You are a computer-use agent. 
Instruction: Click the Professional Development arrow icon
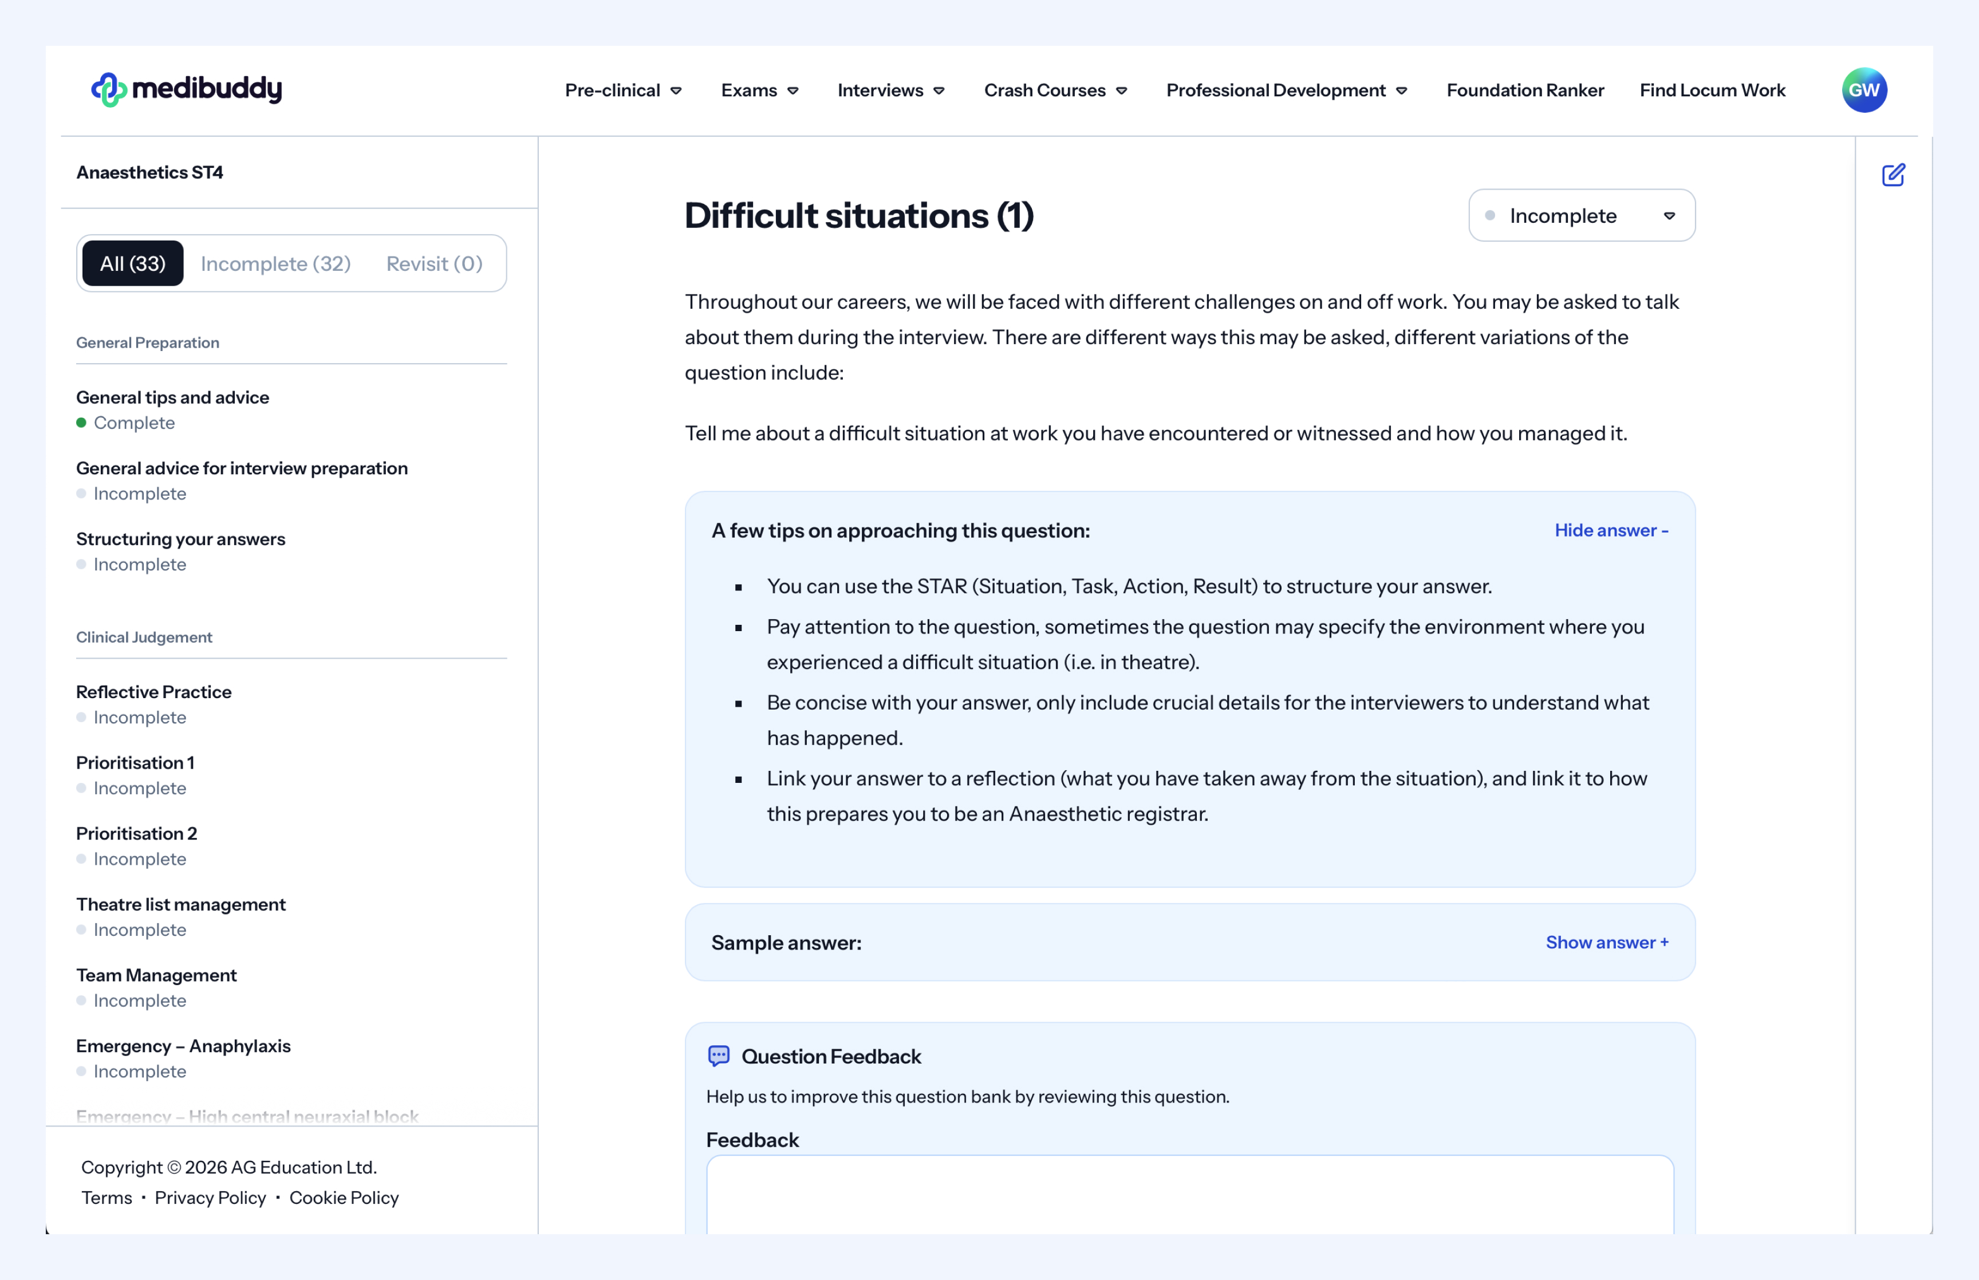point(1402,90)
